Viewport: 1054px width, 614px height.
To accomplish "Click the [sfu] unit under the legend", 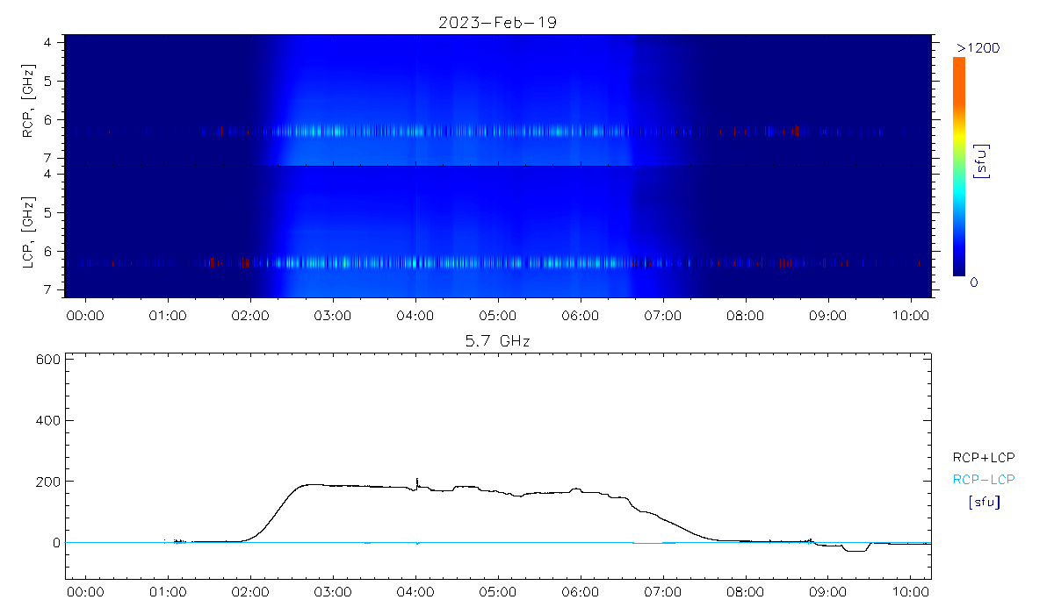I will point(983,503).
